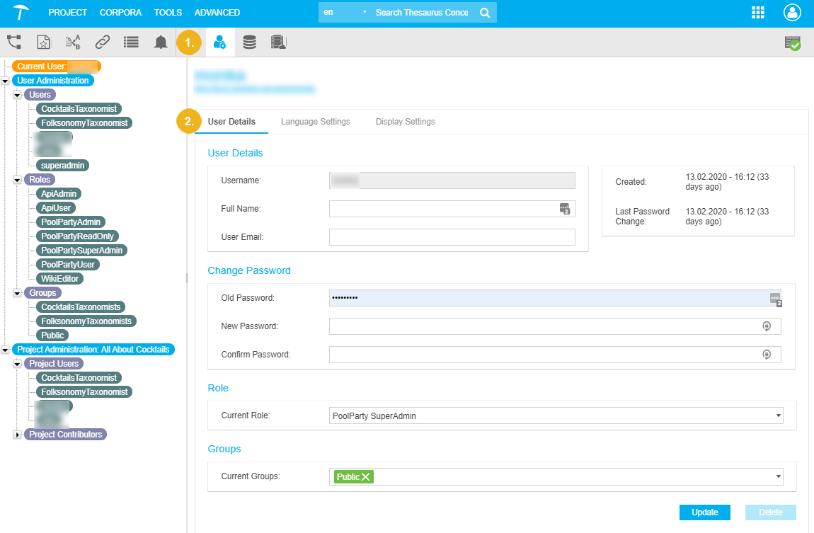Click the Full Name field autofill icon
The height and width of the screenshot is (533, 814).
coord(565,209)
